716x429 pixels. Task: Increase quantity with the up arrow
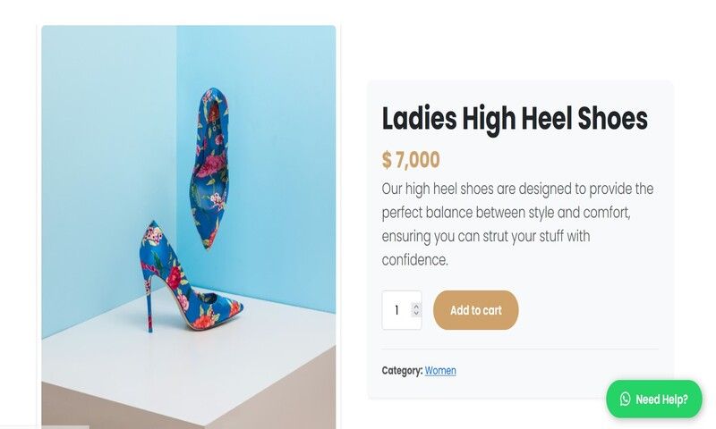pos(415,306)
